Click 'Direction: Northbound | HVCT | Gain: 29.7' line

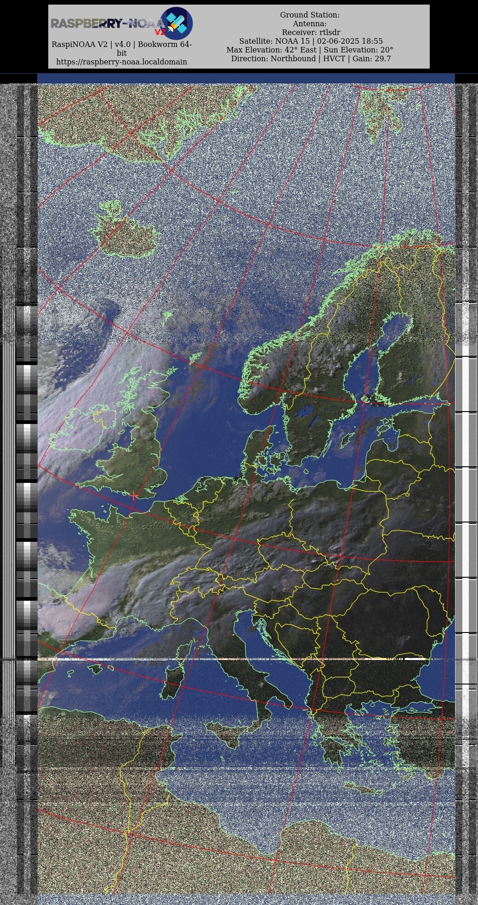coord(311,59)
